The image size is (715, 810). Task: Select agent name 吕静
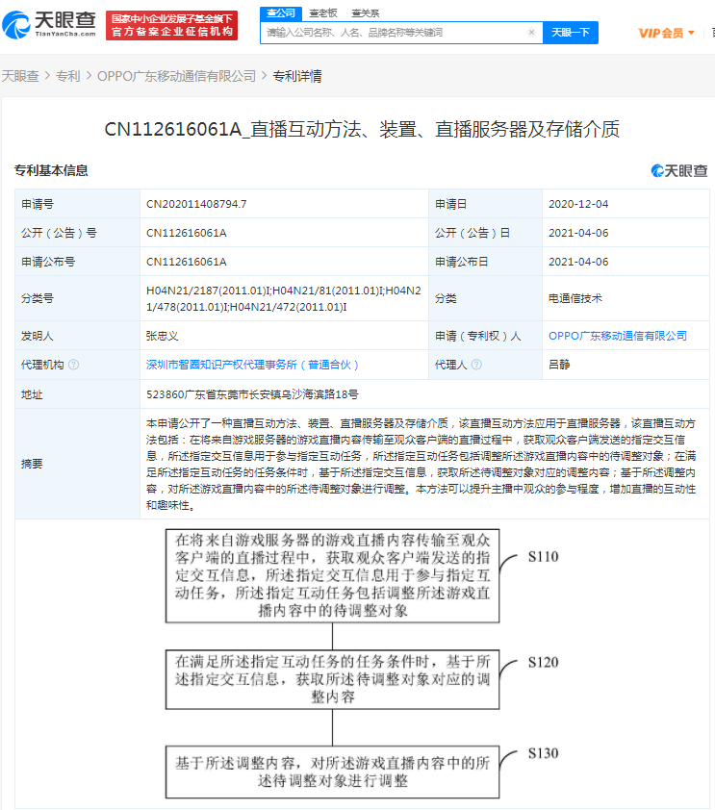[559, 365]
